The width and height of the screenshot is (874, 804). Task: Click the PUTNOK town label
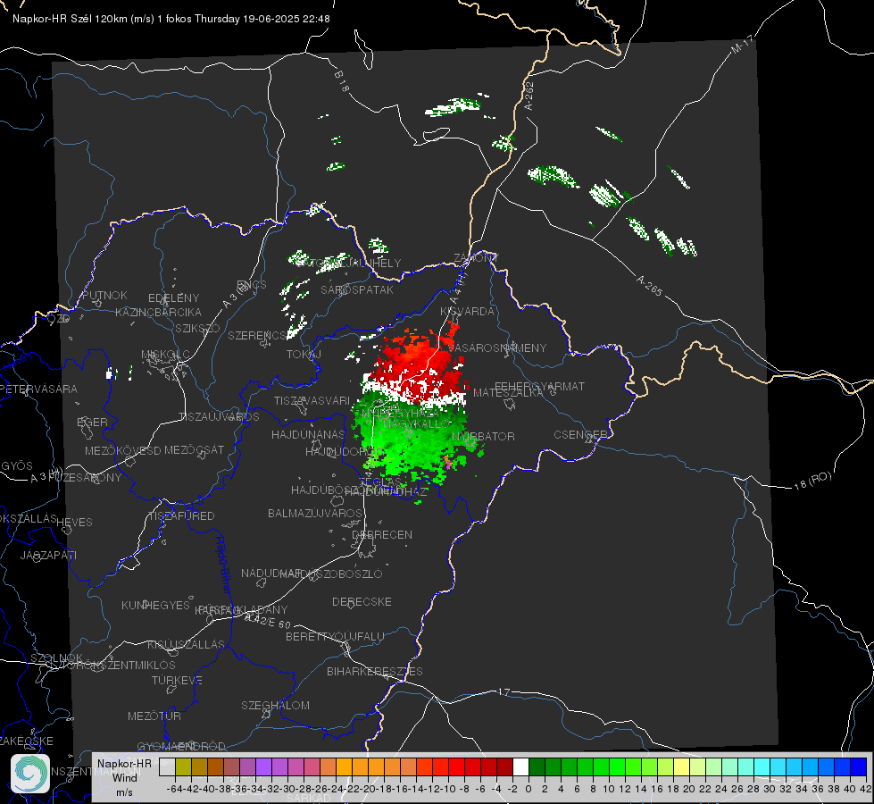pos(104,295)
